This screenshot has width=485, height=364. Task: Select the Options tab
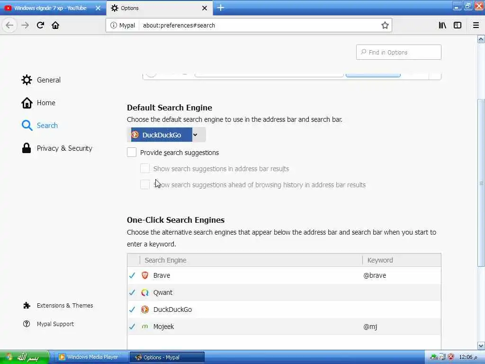tap(160, 8)
